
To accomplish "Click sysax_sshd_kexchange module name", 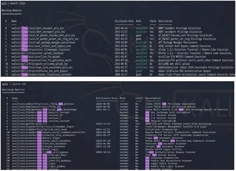I will [x=44, y=109].
